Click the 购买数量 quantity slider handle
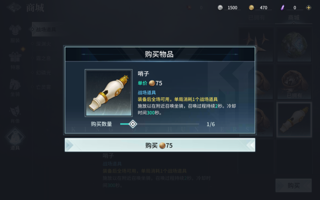The height and width of the screenshot is (200, 320). pyautogui.click(x=133, y=124)
